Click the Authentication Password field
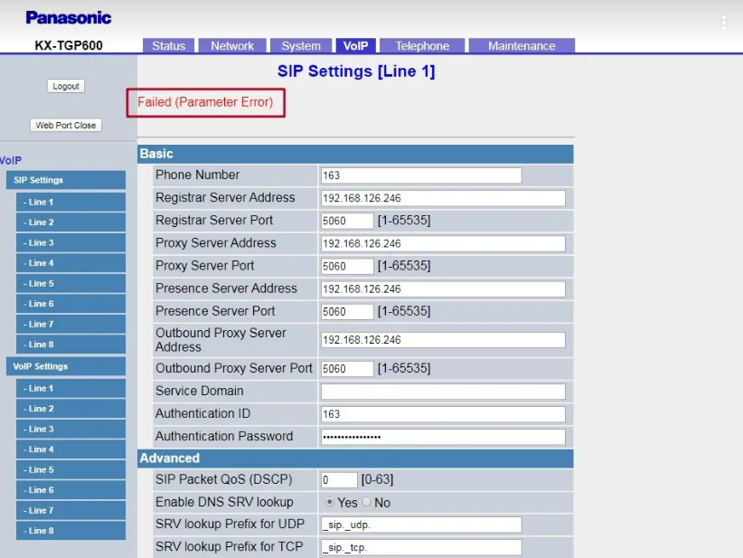This screenshot has width=743, height=558. (442, 437)
